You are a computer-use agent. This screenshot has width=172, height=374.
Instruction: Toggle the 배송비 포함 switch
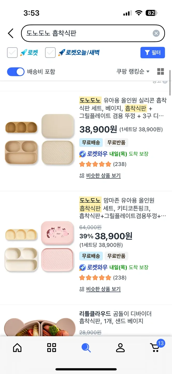pyautogui.click(x=16, y=72)
